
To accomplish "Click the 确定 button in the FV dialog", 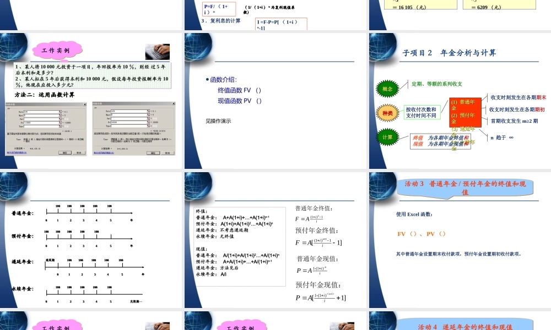I will (x=65, y=153).
